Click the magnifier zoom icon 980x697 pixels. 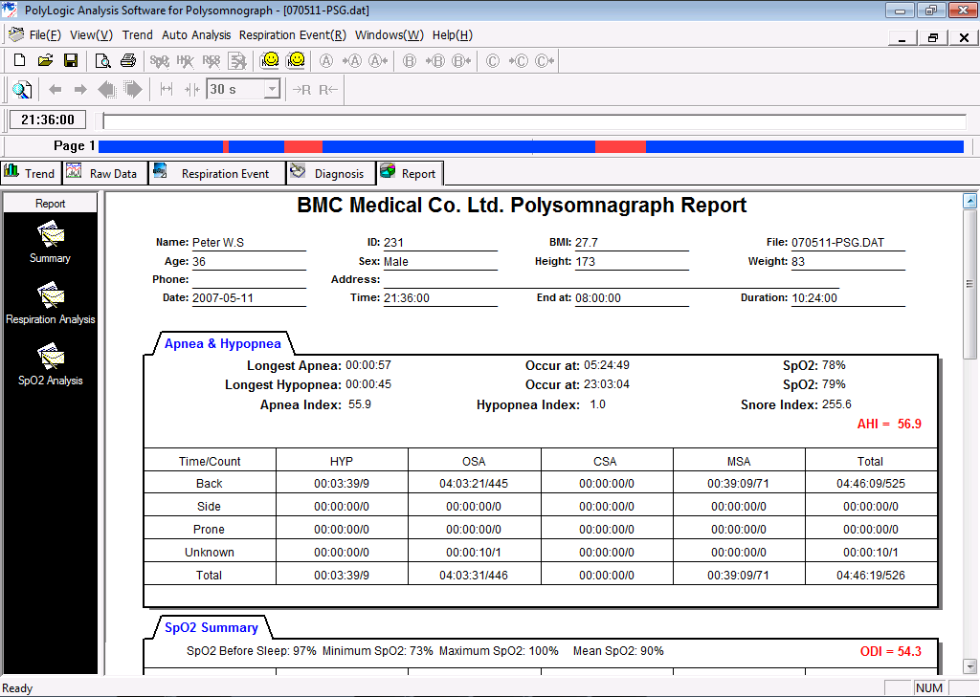coord(23,90)
